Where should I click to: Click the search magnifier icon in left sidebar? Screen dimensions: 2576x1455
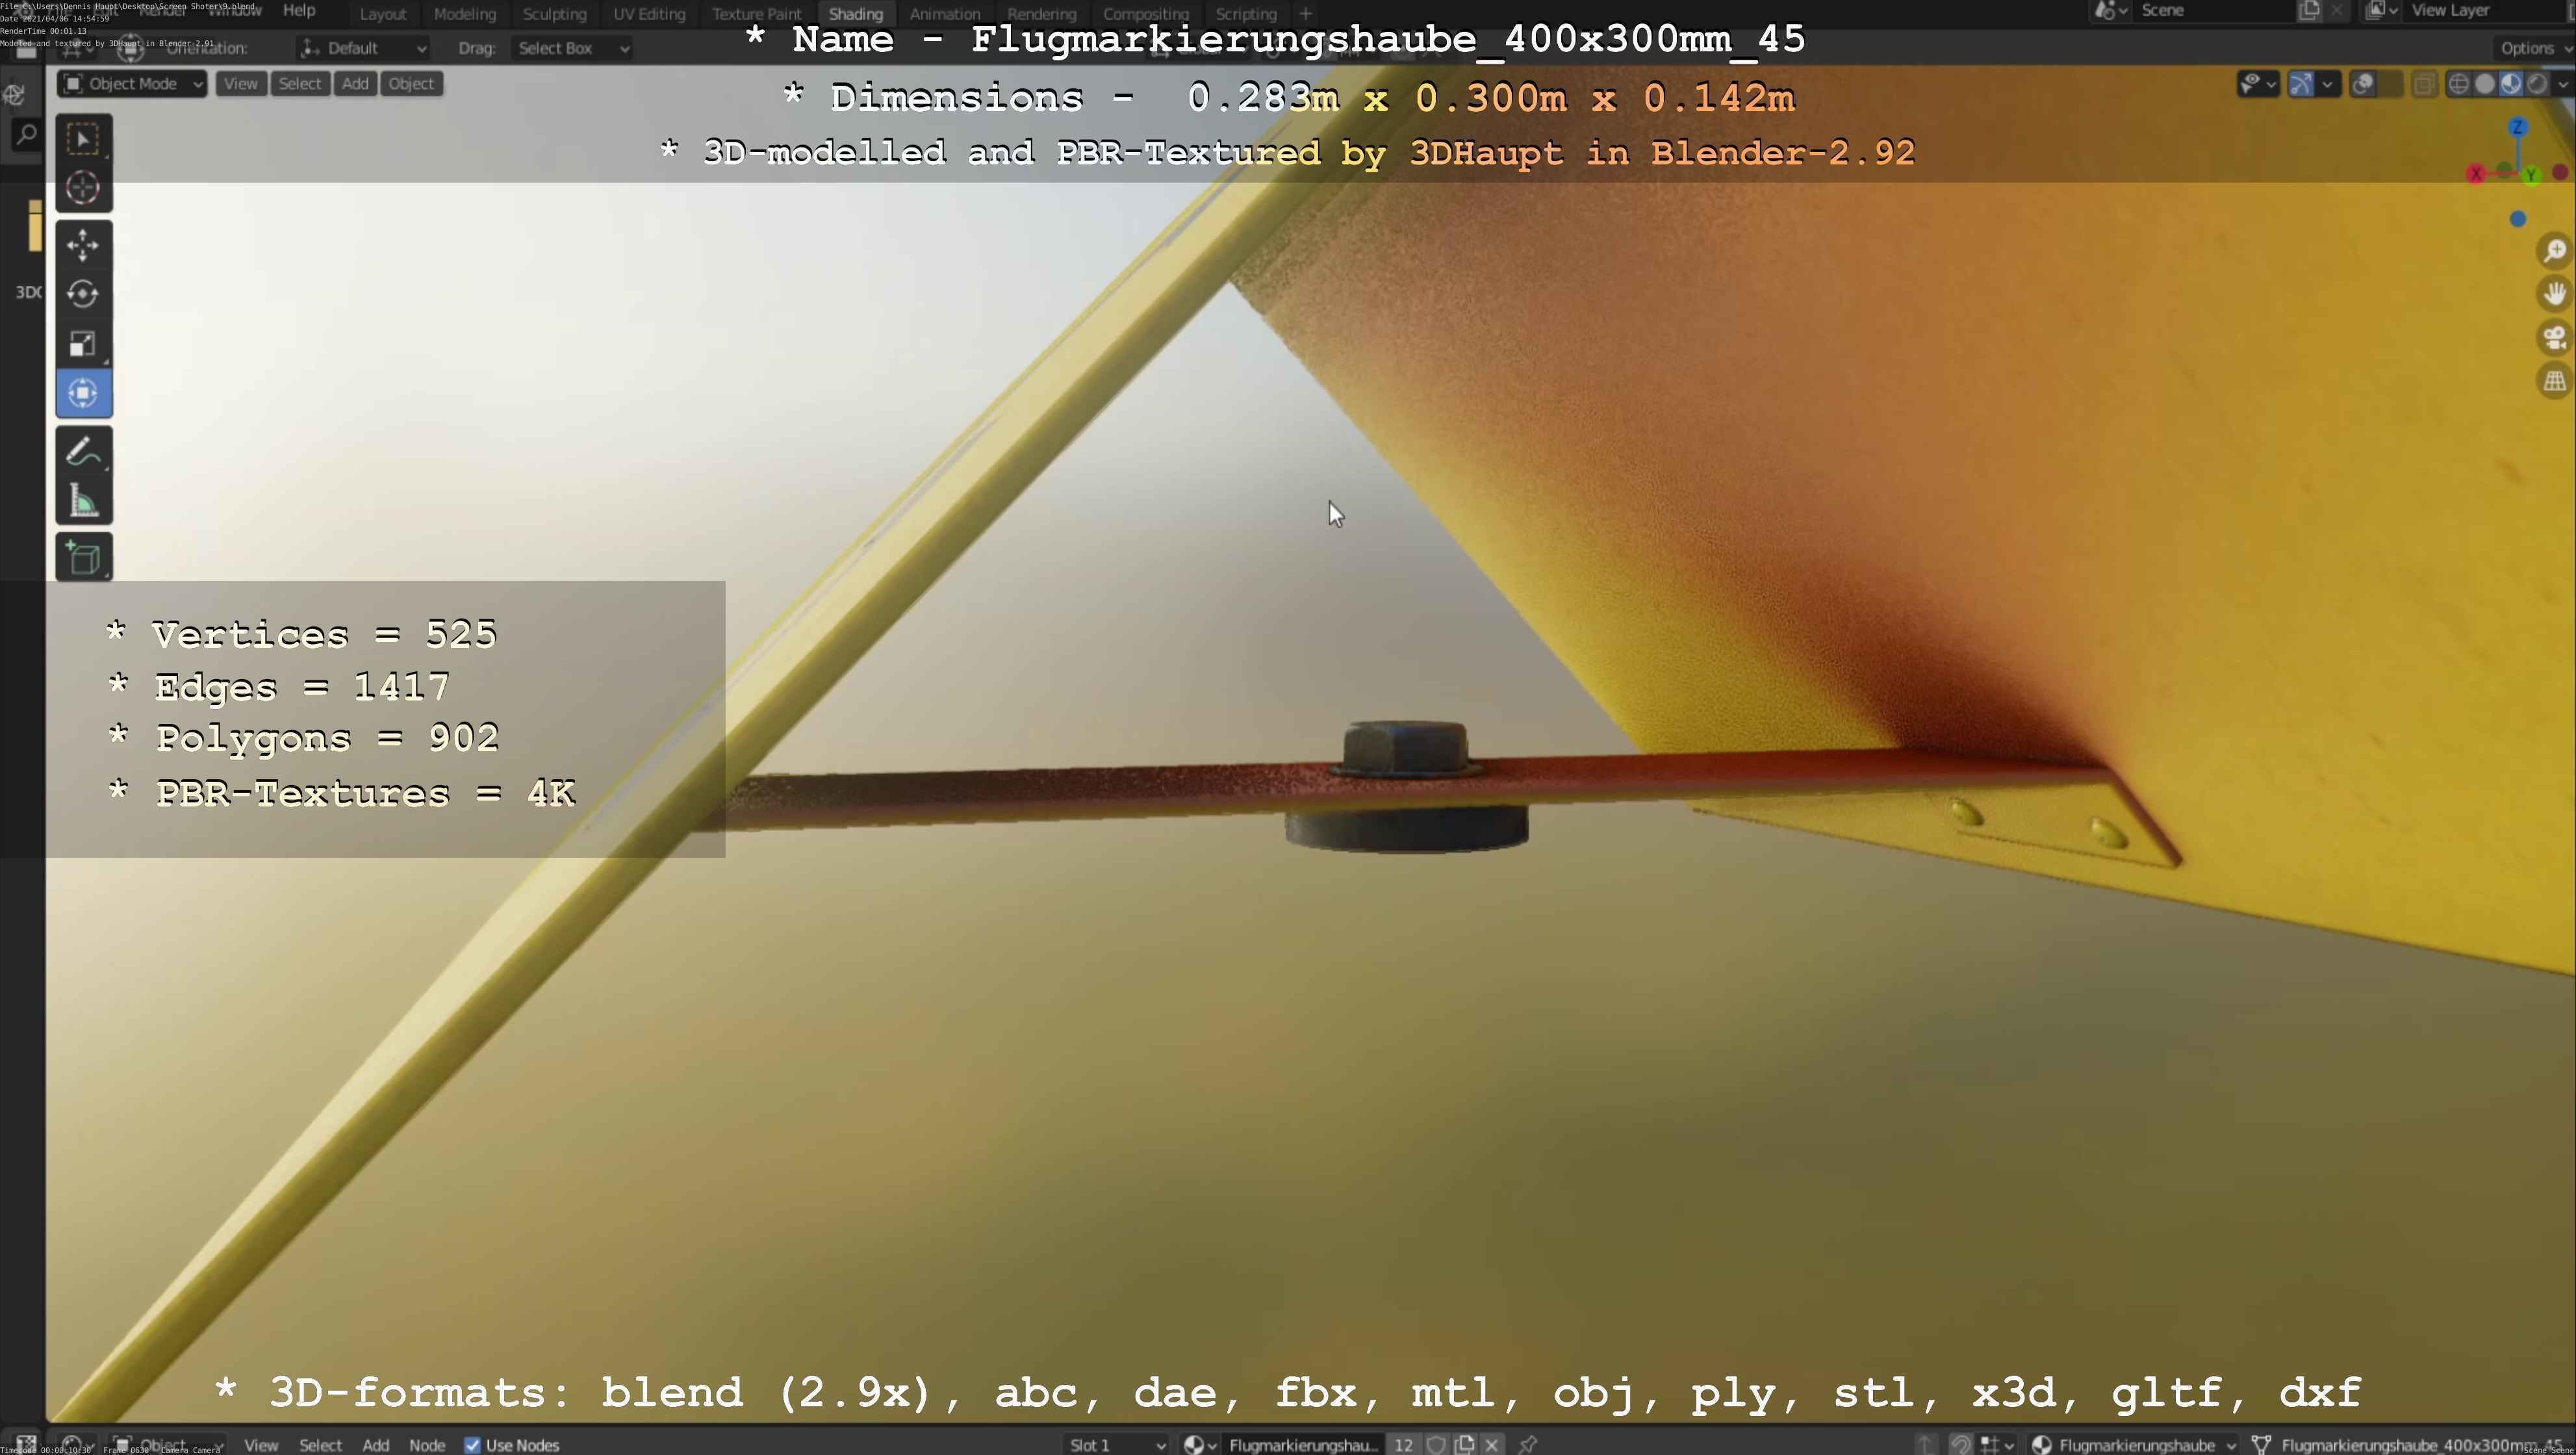point(26,134)
